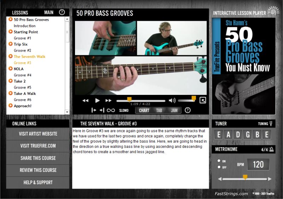Screen dimensions: 283x199
Task: Click the full-body instructor video view
Action: pos(172,38)
